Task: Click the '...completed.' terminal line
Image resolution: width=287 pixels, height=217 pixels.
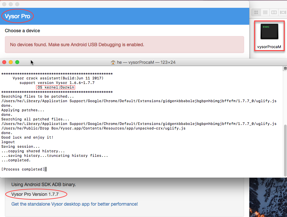Action: (16, 160)
